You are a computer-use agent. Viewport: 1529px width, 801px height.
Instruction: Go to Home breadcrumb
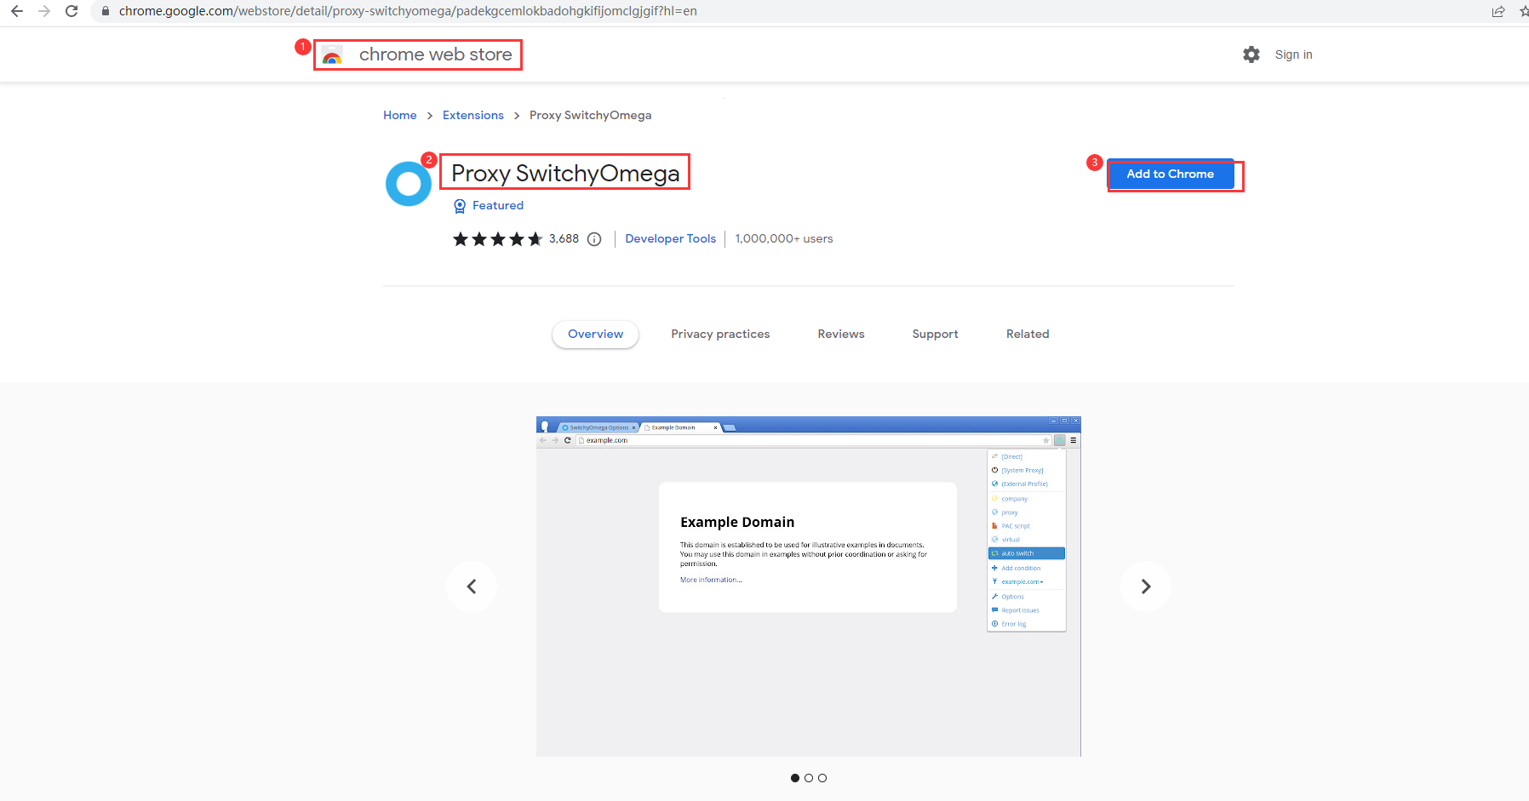click(x=400, y=115)
